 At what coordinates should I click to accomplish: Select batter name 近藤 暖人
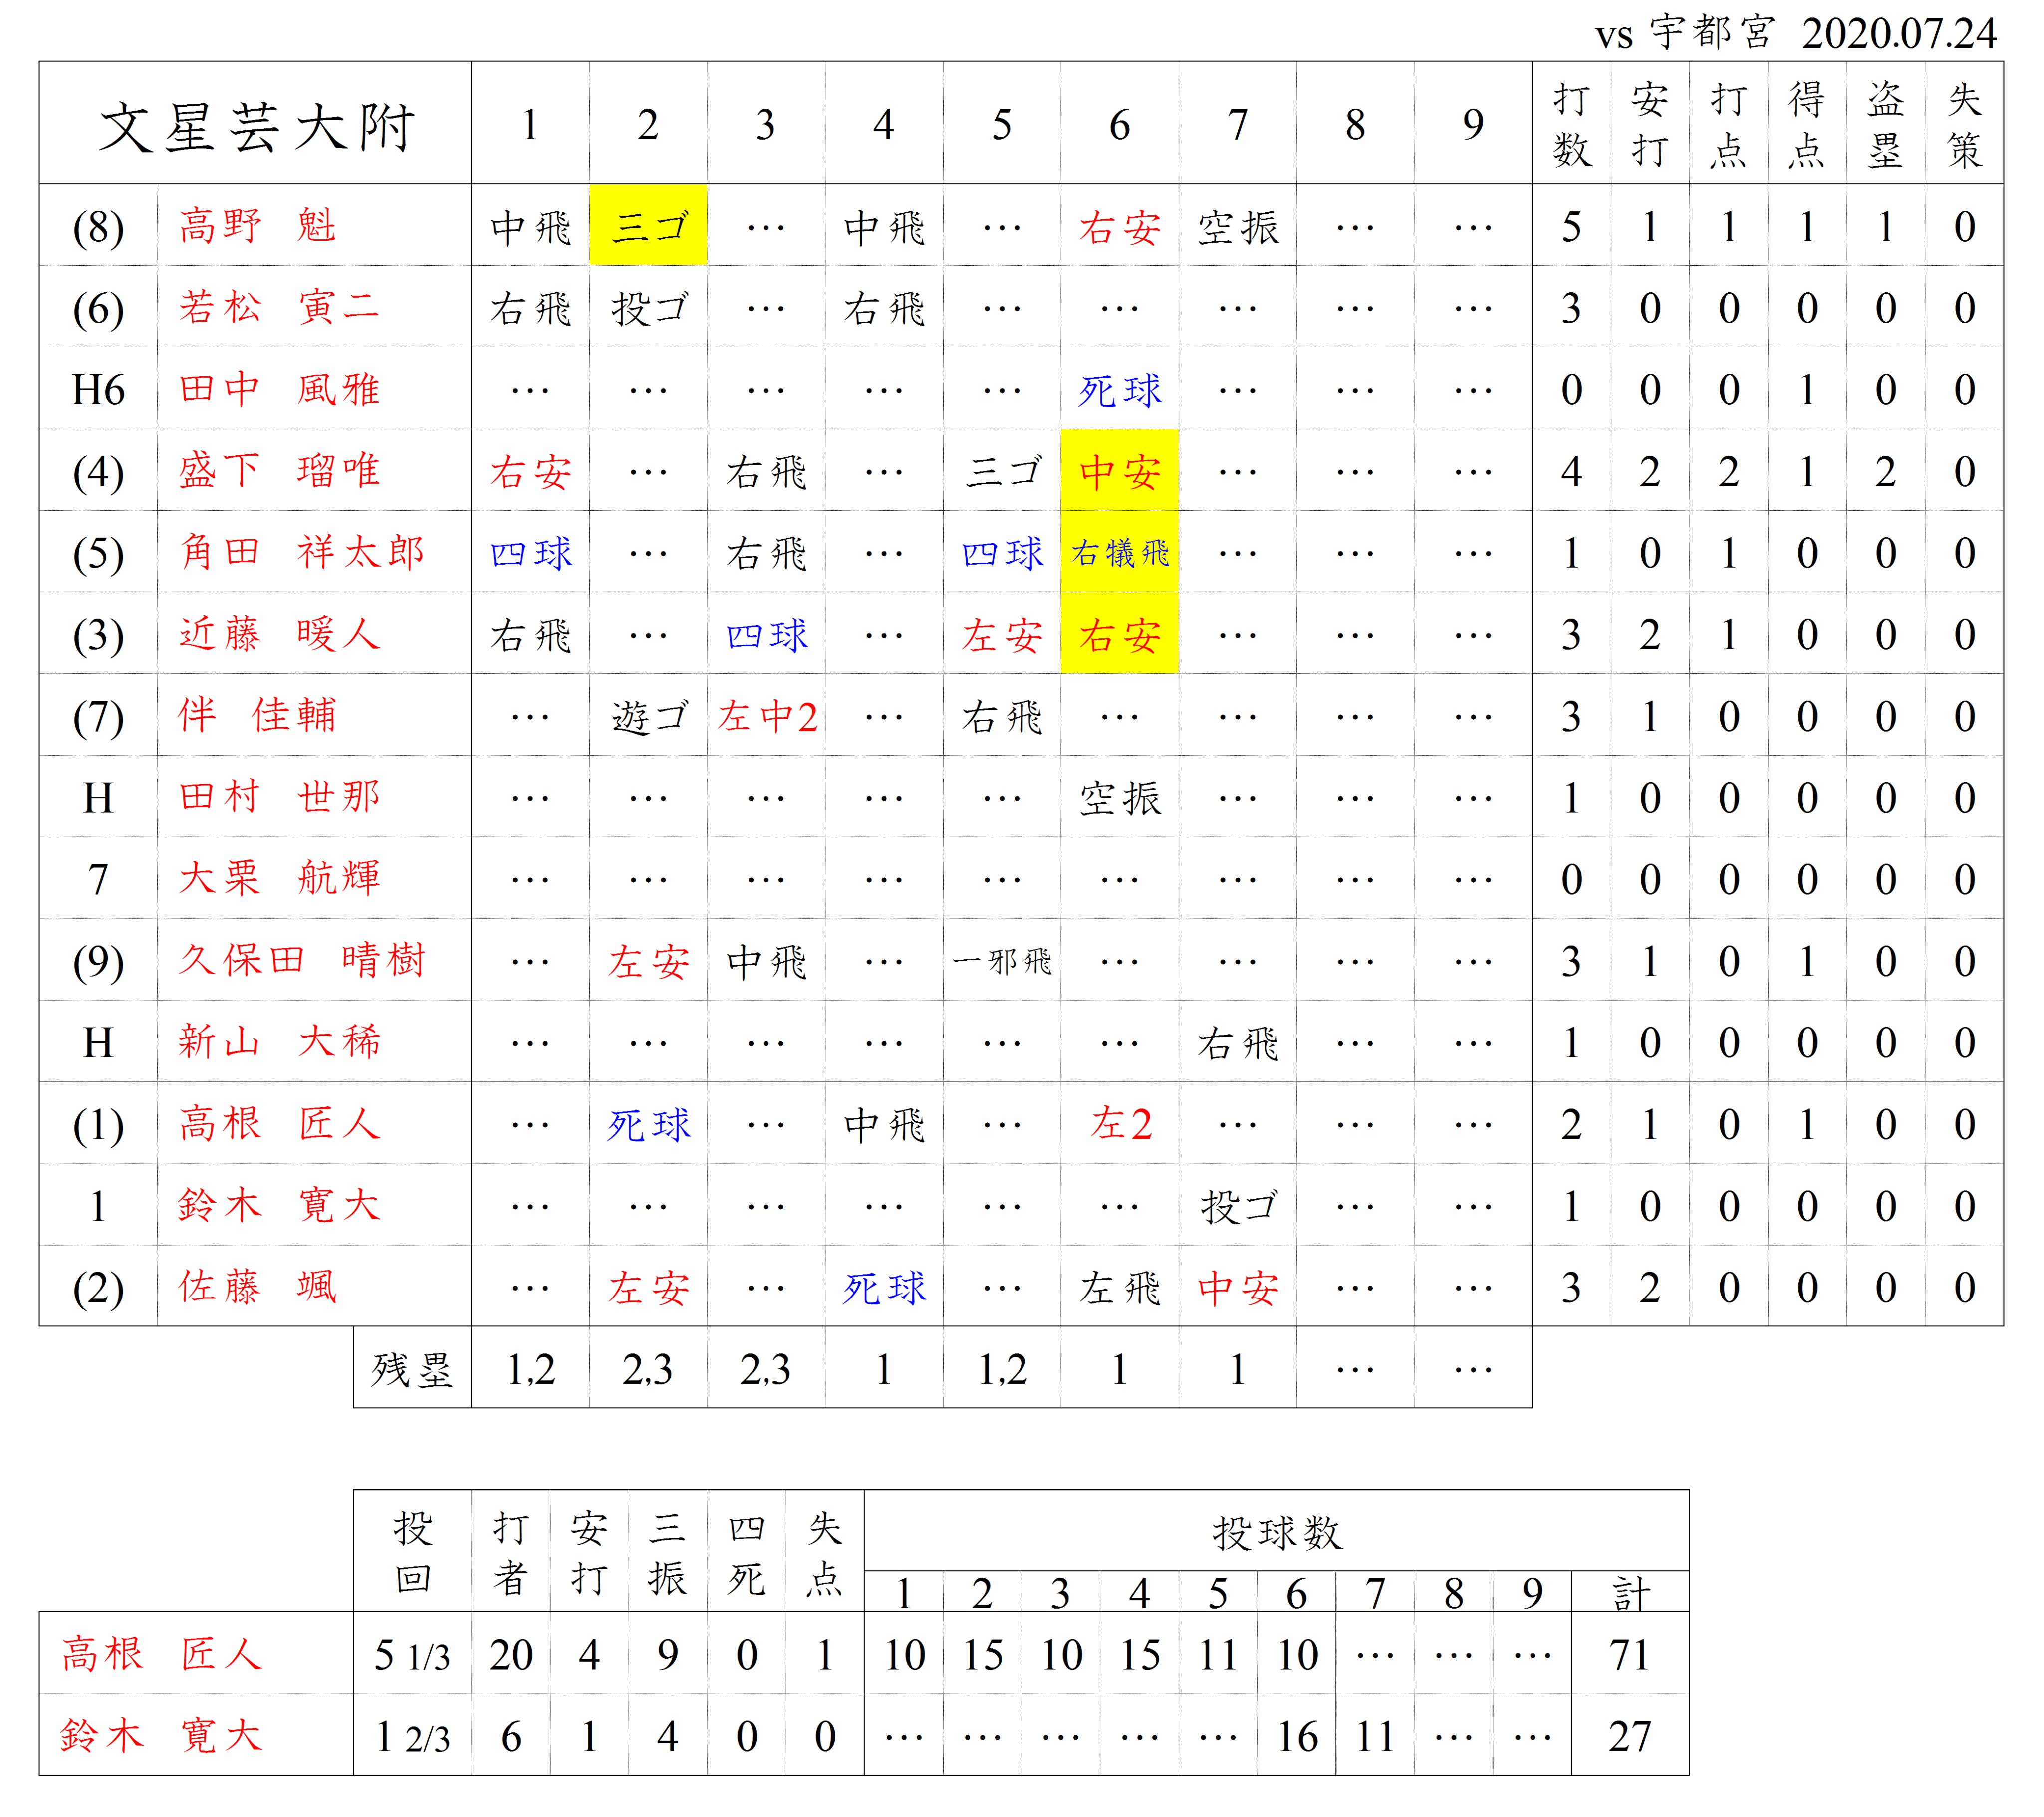click(279, 634)
